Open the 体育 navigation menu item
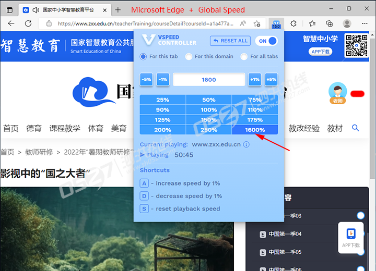Viewport: 376px width, 271px height. 96,128
